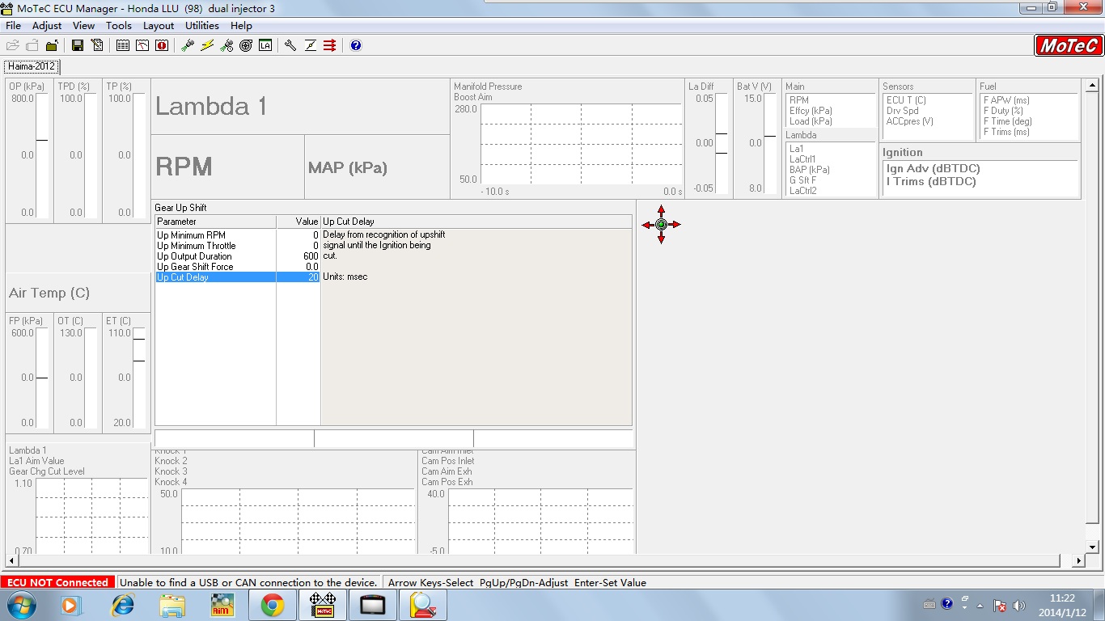This screenshot has width=1105, height=621.
Task: Open the red diagnostic errors icon
Action: [162, 45]
